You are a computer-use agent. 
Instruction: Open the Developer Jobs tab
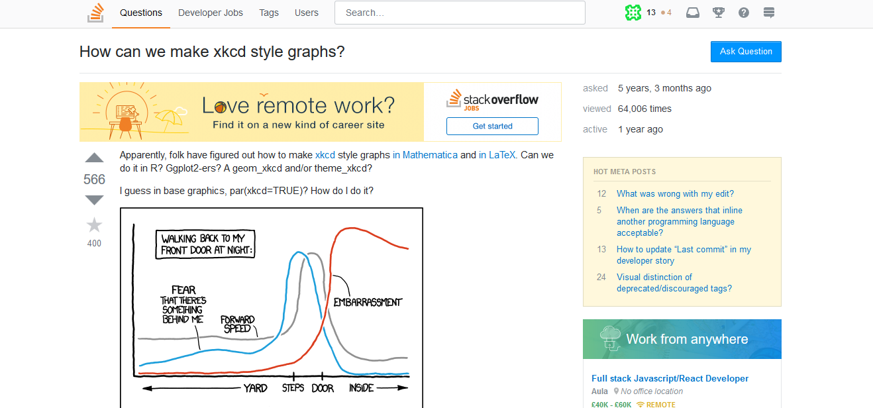[x=211, y=13]
